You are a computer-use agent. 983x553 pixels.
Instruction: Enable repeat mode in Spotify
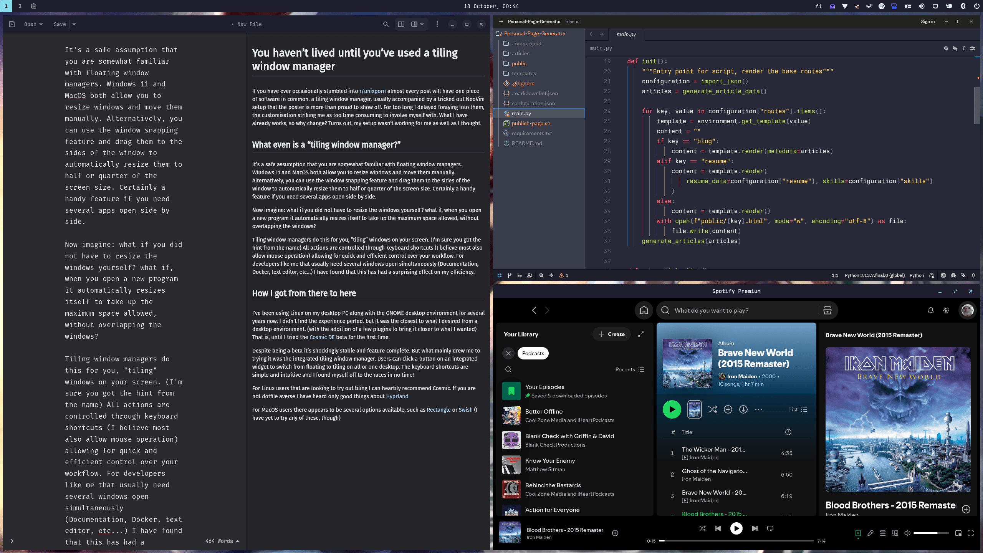770,528
